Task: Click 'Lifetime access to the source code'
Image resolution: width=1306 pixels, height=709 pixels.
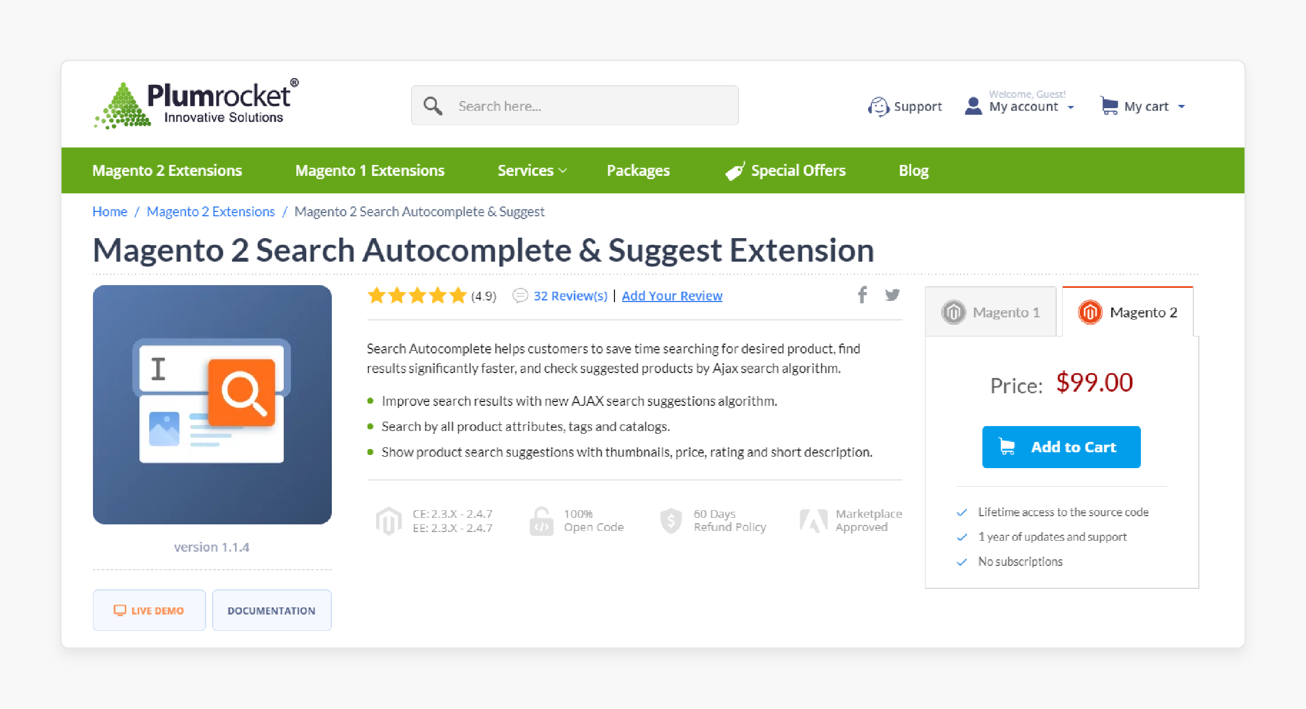Action: (1063, 512)
